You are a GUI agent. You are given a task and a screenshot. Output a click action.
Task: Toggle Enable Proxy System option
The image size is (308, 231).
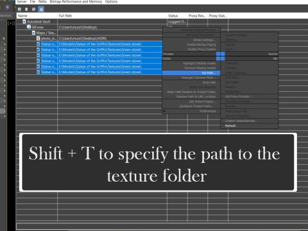(201, 49)
